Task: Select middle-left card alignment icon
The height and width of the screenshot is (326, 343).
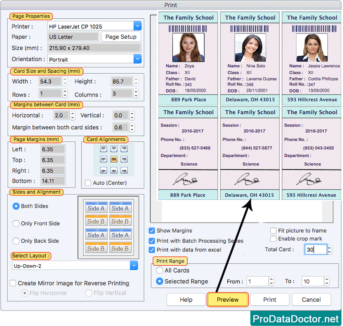Action: point(103,159)
